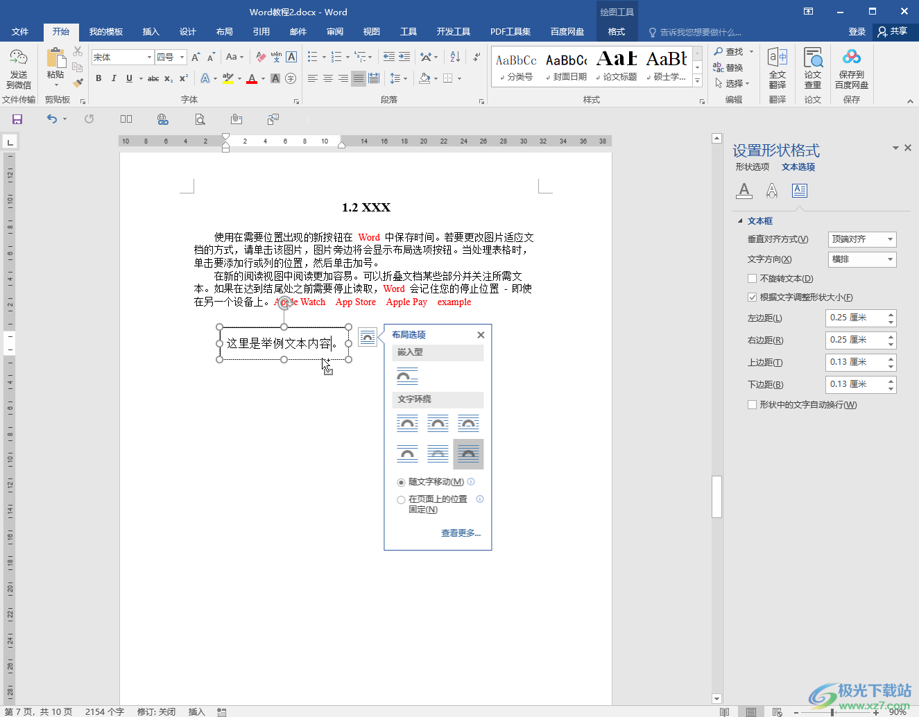919x717 pixels.
Task: Apply strikethrough to text
Action: tap(153, 78)
